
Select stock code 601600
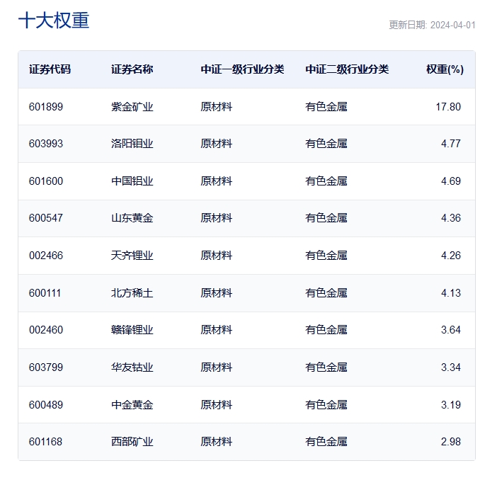tap(46, 181)
